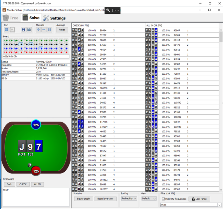This screenshot has height=209, width=223.
Task: Add a thread with the plus icon
Action: coord(38,30)
